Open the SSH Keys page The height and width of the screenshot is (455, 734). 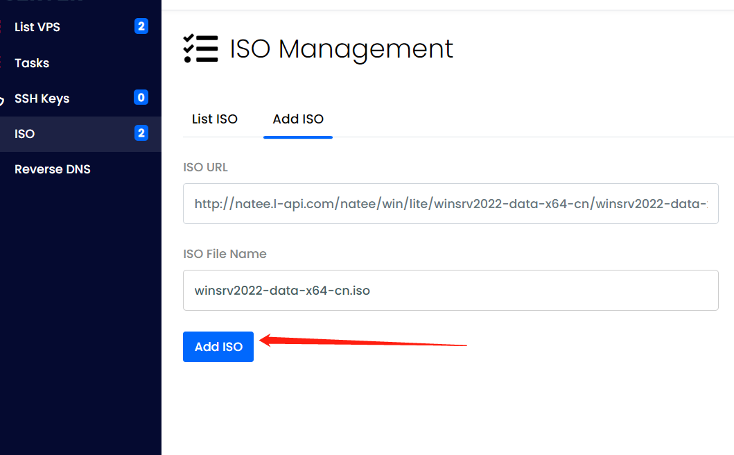tap(42, 98)
